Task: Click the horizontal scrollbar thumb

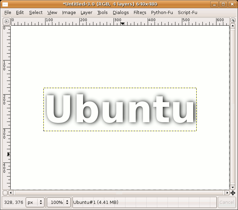Action: pos(119,193)
